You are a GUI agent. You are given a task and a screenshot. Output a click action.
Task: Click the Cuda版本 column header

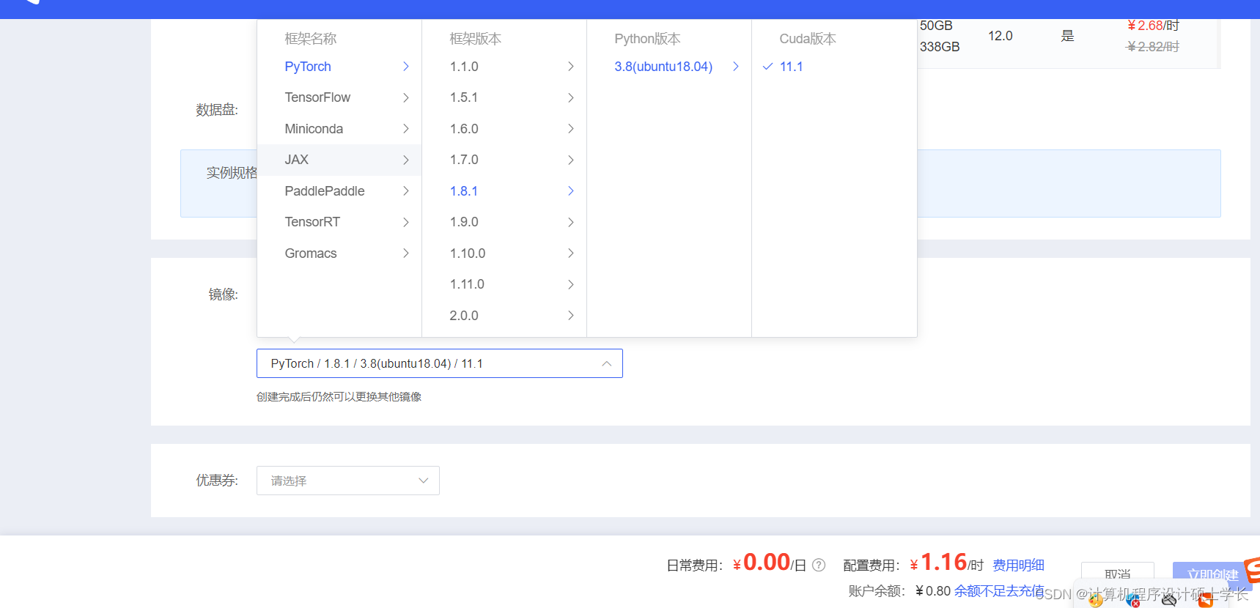tap(808, 39)
